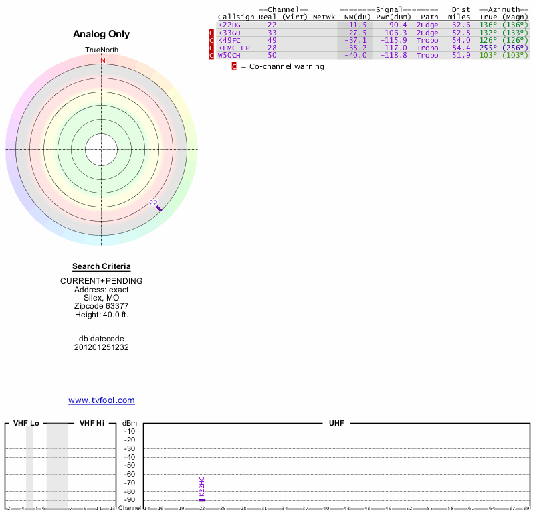Click the true azimuth 103° for W50CH
The image size is (535, 514).
point(488,56)
